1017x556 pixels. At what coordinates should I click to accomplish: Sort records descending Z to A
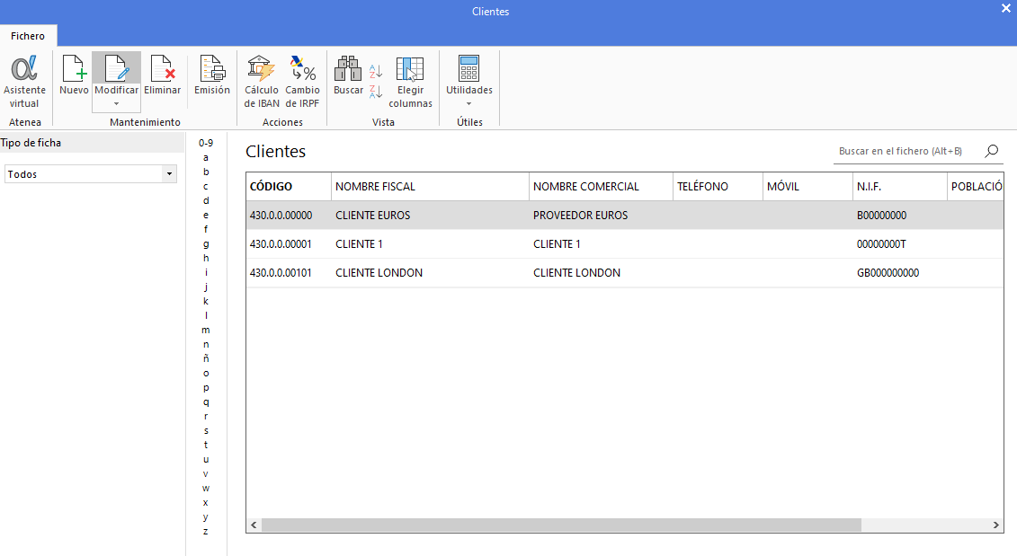coord(376,92)
